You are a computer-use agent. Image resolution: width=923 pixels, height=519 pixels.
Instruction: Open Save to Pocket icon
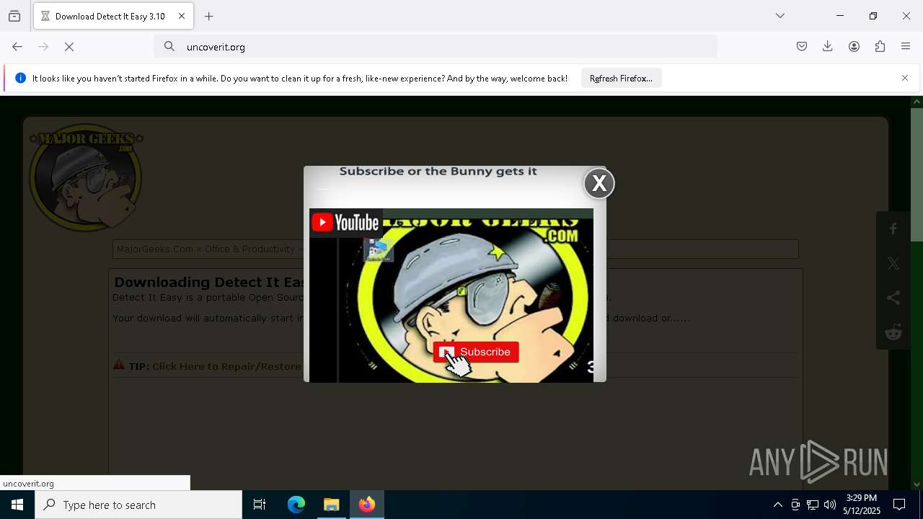coord(802,47)
